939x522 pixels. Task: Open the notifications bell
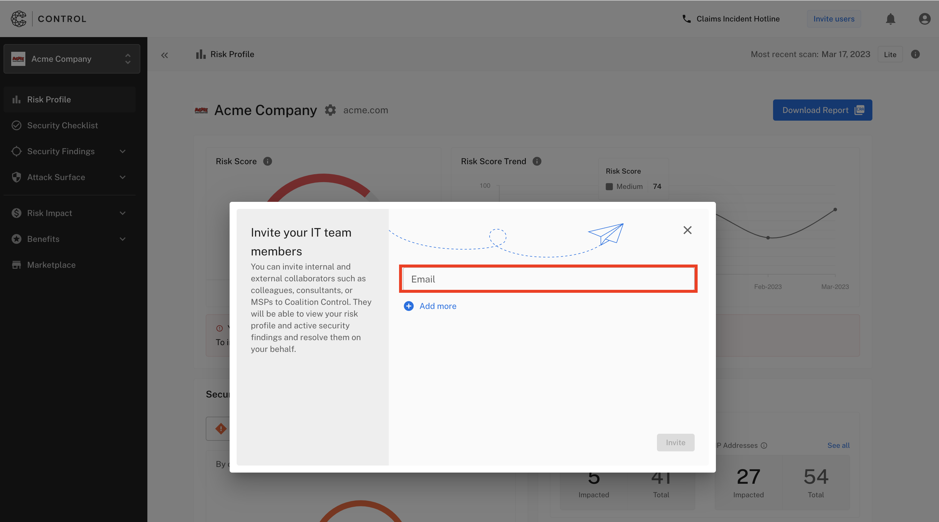coord(890,19)
